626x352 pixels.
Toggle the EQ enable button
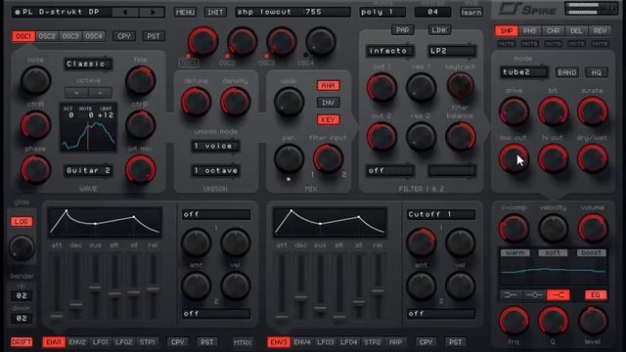[x=596, y=295]
